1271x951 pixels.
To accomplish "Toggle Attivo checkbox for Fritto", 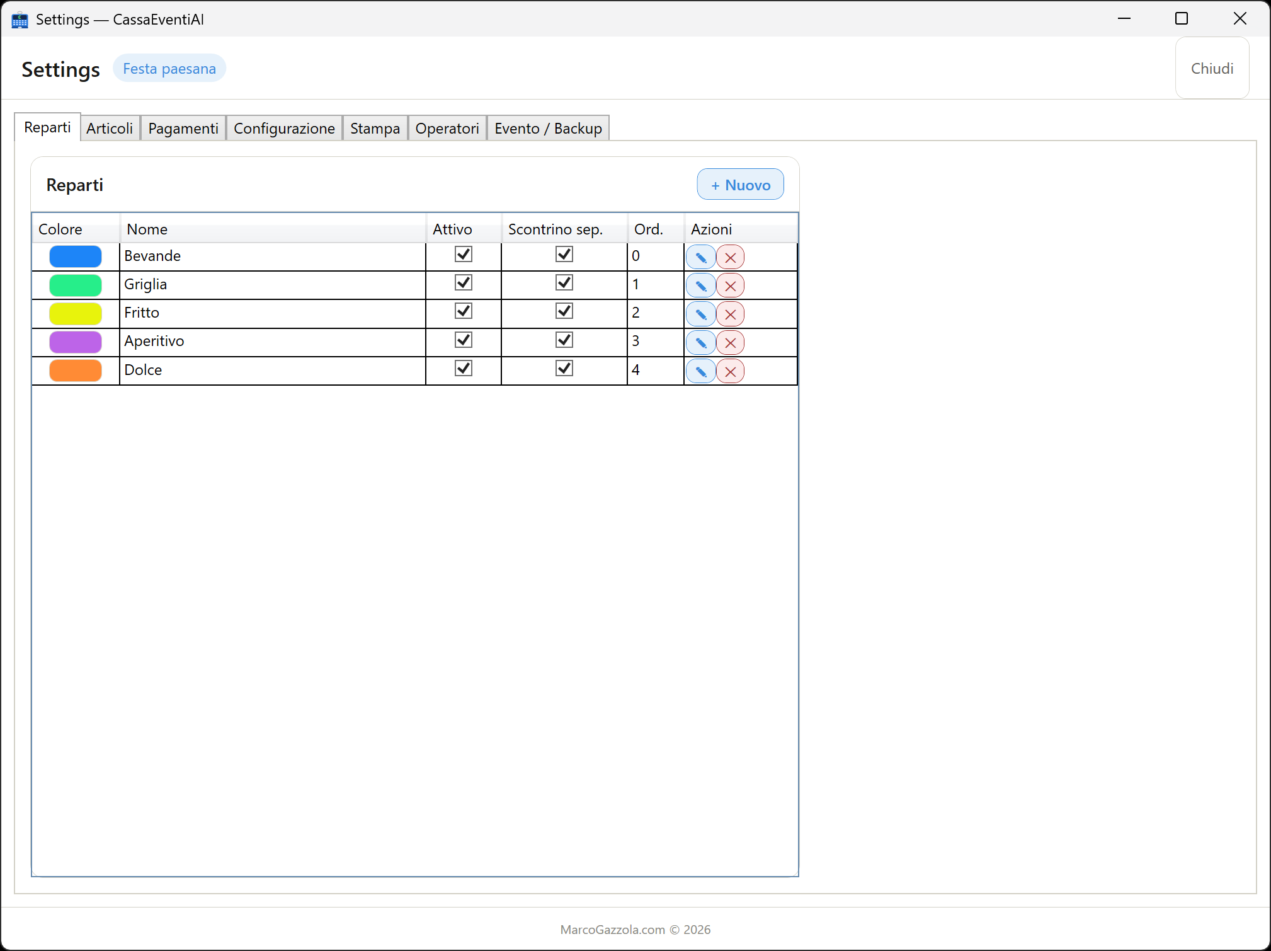I will click(464, 311).
